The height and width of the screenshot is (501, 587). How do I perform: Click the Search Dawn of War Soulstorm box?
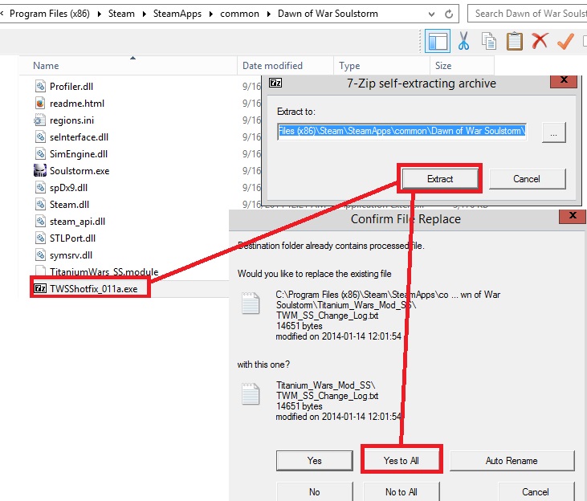pyautogui.click(x=528, y=14)
